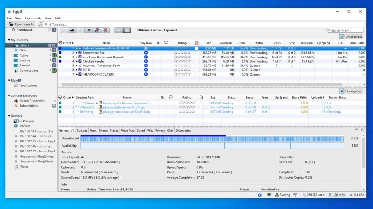Click the health icon in downloads header
Viewport: 373px width, 209px height.
click(60, 43)
